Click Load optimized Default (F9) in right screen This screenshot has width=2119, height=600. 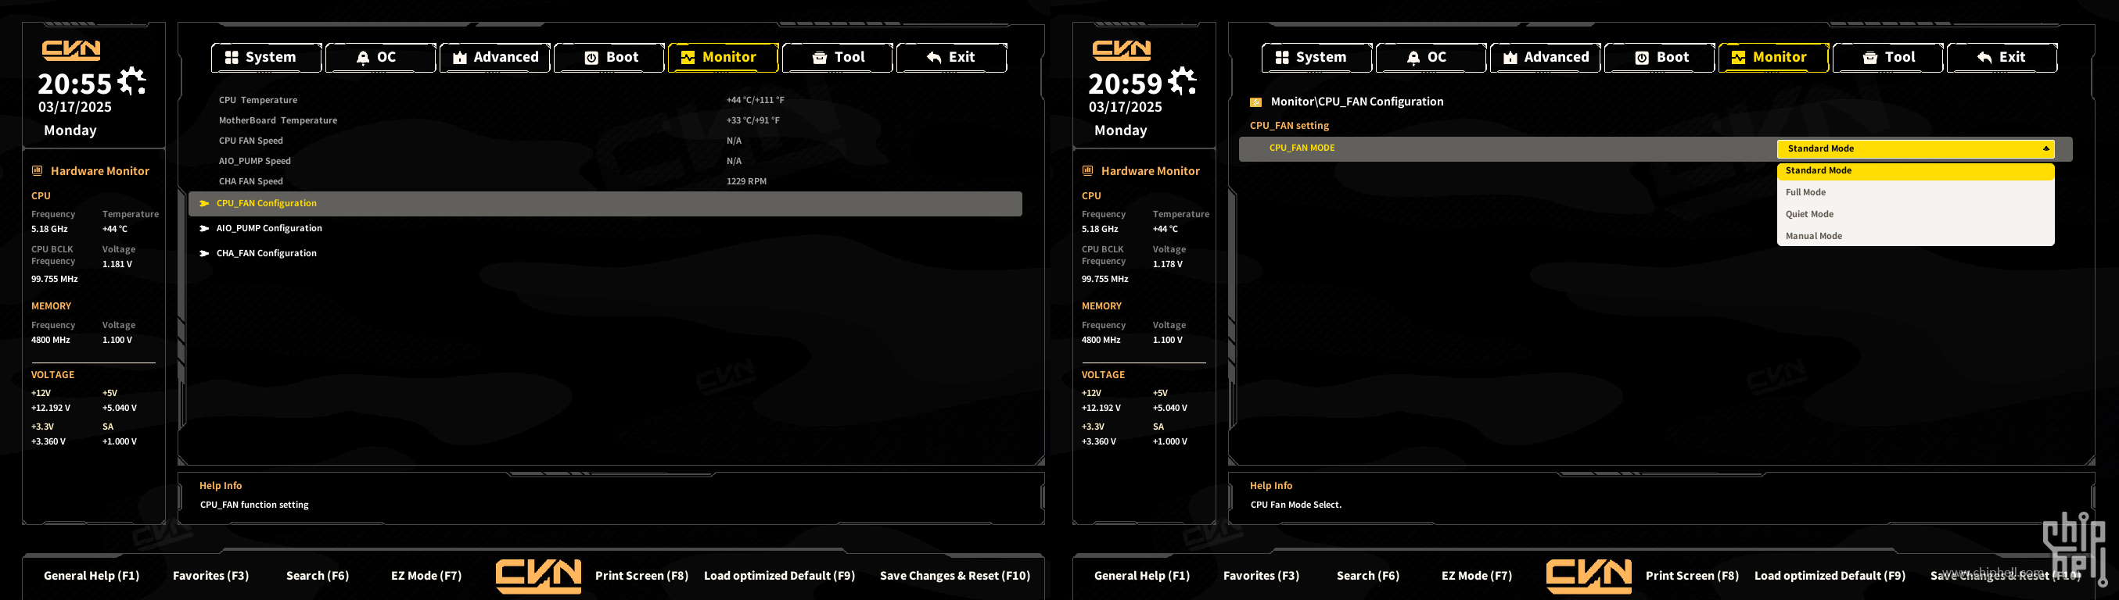(x=1830, y=576)
